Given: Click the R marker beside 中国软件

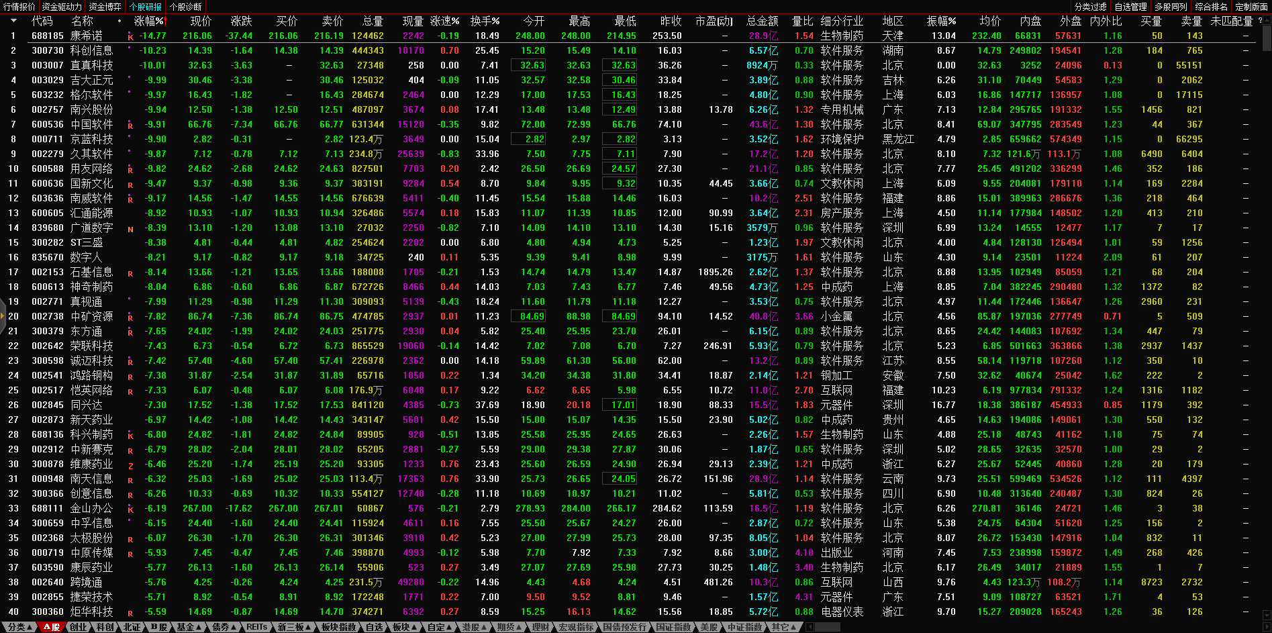Looking at the screenshot, I should click(x=130, y=126).
